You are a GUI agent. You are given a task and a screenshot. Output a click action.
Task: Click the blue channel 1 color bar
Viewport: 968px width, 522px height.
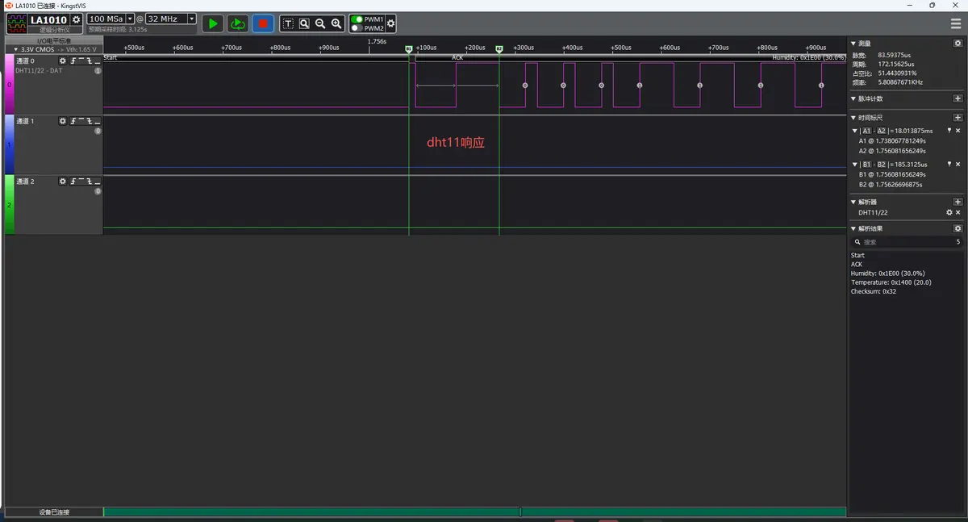pos(9,144)
